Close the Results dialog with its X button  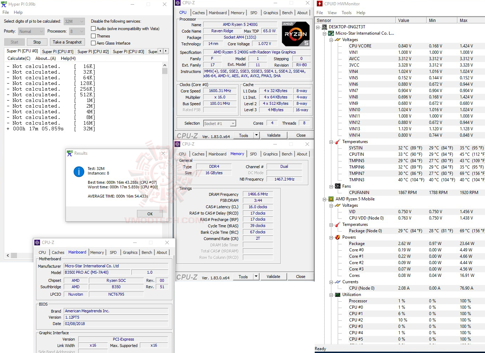point(163,153)
